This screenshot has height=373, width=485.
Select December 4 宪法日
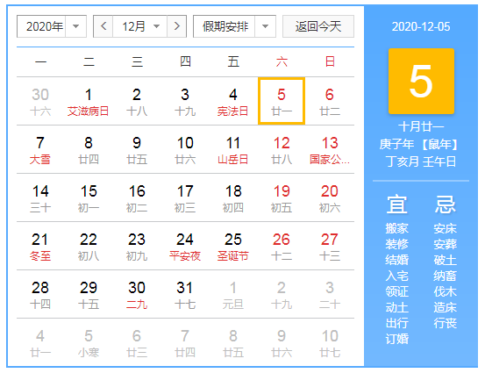click(x=233, y=101)
